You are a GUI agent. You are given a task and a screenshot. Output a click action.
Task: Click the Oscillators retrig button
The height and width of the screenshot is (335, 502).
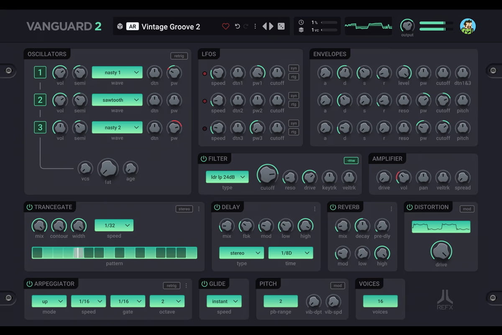coord(179,56)
